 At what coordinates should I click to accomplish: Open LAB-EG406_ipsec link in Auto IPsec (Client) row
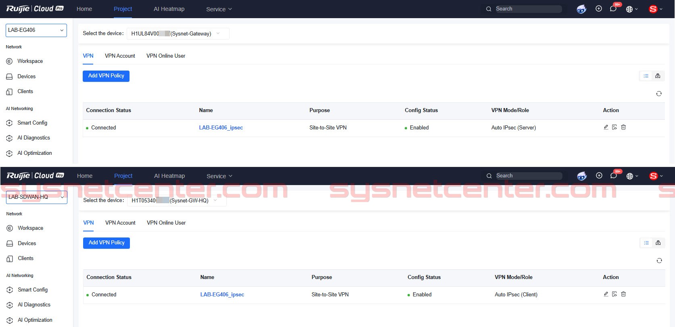click(x=222, y=295)
